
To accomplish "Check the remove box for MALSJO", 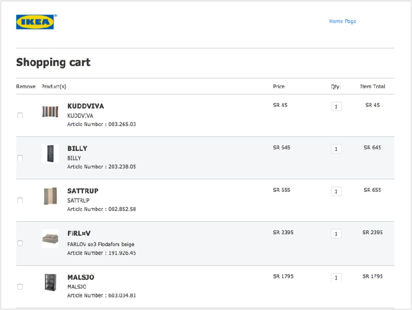I will (20, 286).
